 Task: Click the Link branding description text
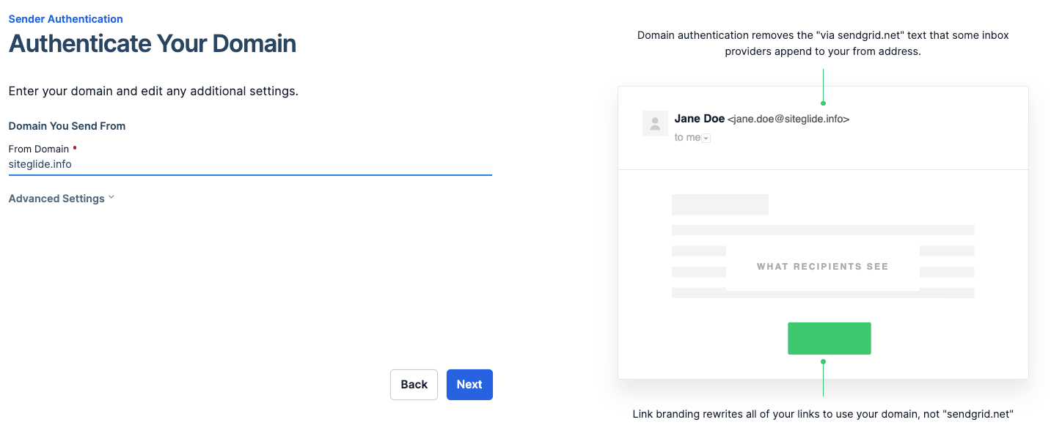point(823,415)
